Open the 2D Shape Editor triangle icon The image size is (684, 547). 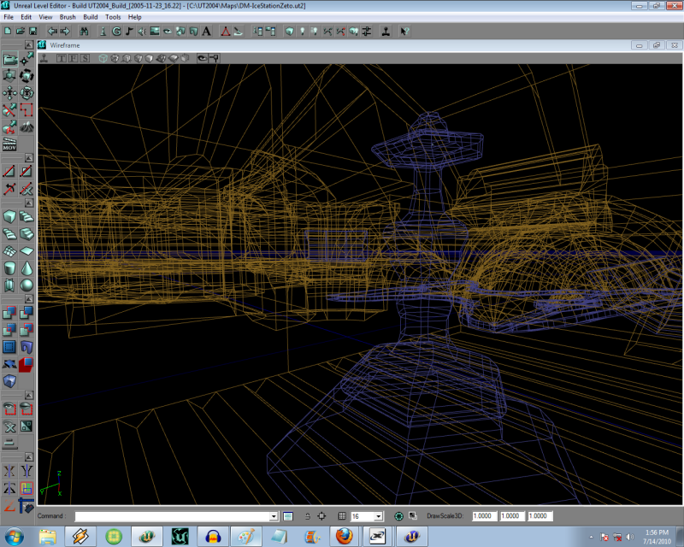point(226,31)
